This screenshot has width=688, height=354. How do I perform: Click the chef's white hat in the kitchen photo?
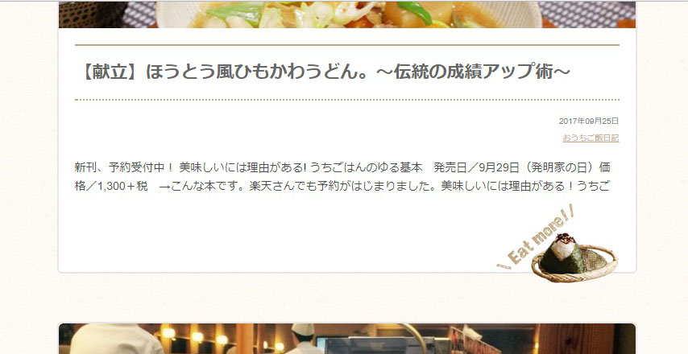coord(303,330)
